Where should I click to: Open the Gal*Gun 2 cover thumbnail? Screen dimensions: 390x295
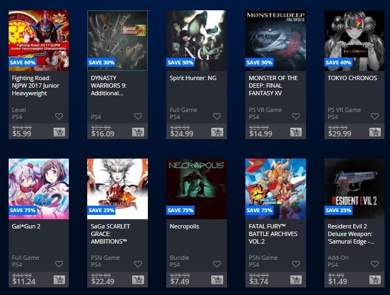[x=39, y=189]
